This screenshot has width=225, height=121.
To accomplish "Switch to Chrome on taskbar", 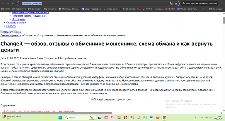I will (164, 118).
